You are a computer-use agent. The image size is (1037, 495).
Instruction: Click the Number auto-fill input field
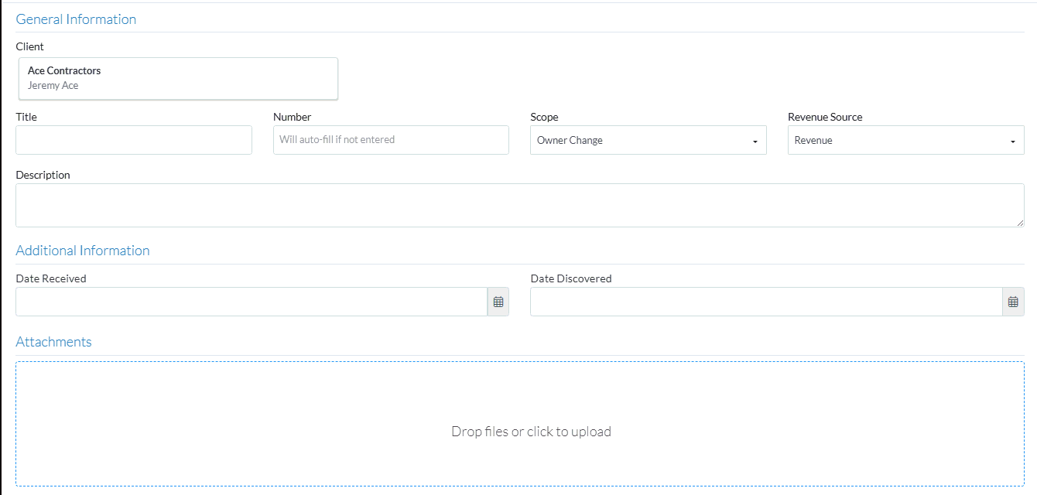391,140
